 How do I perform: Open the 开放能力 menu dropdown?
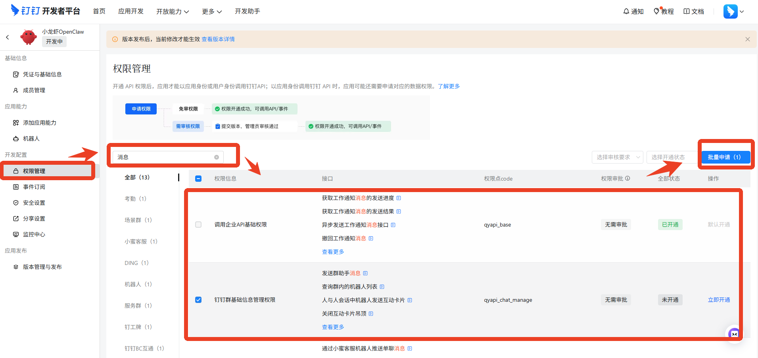pos(172,11)
